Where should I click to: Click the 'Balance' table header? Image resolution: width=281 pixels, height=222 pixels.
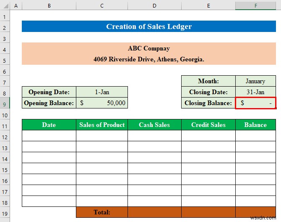point(255,125)
